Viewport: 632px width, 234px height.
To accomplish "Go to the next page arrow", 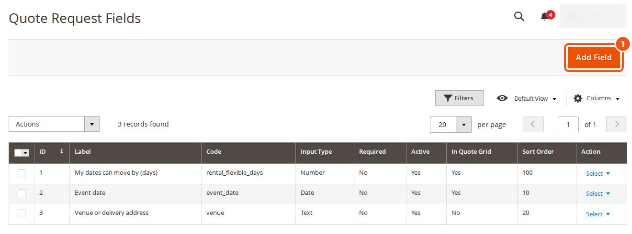I will (x=617, y=124).
